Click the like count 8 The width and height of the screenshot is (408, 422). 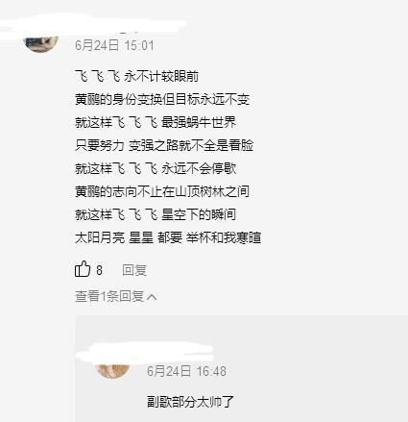[x=99, y=270]
